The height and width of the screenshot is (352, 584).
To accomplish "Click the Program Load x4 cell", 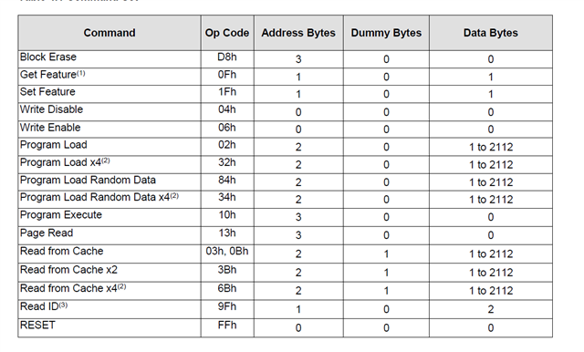I will click(109, 164).
